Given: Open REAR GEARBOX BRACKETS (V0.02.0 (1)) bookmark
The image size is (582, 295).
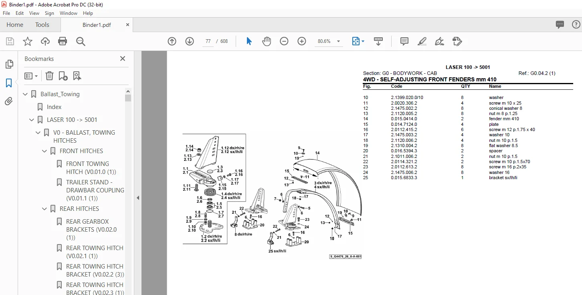Looking at the screenshot, I should (x=91, y=229).
